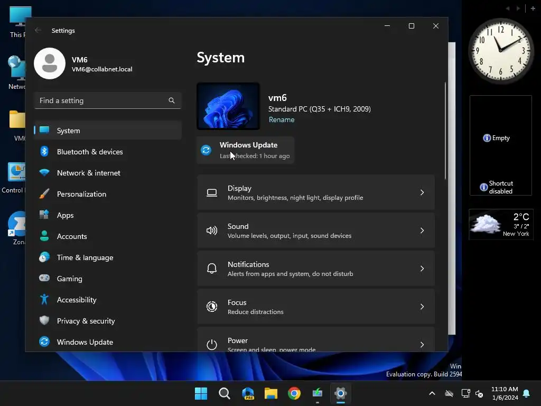Screen dimensions: 541x406
Task: Go to Apps settings
Action: coord(108,215)
